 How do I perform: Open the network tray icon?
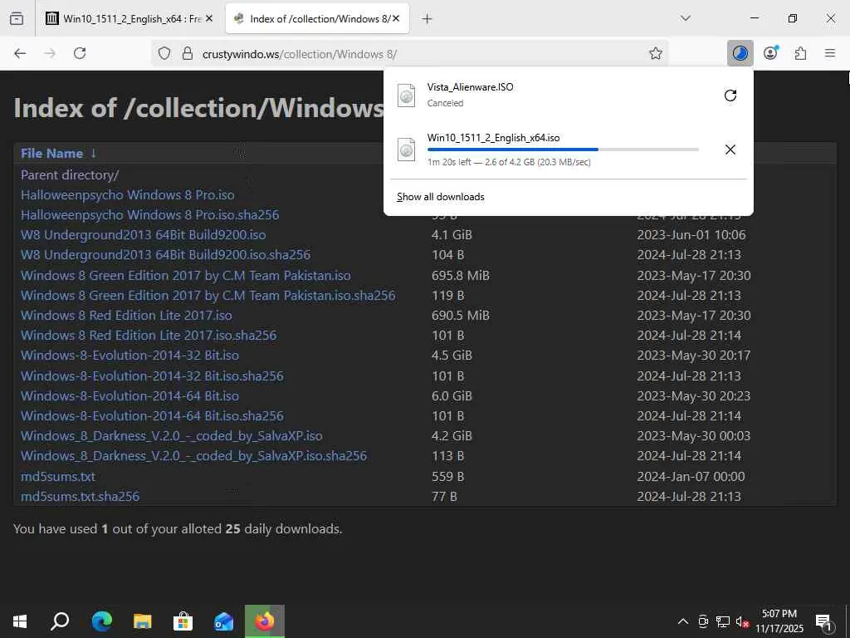tap(723, 621)
